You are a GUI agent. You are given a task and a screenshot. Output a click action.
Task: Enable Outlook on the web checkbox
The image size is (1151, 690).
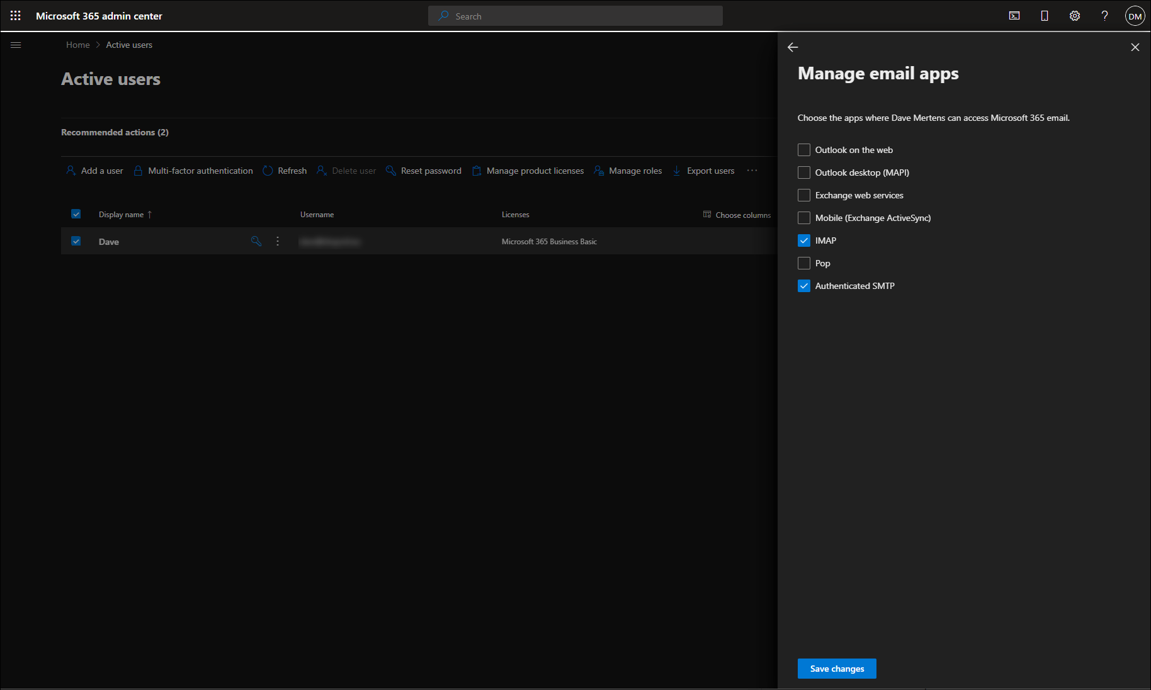click(804, 150)
